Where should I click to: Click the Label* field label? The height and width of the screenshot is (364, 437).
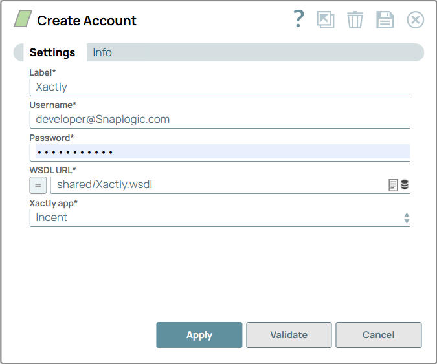(x=43, y=72)
